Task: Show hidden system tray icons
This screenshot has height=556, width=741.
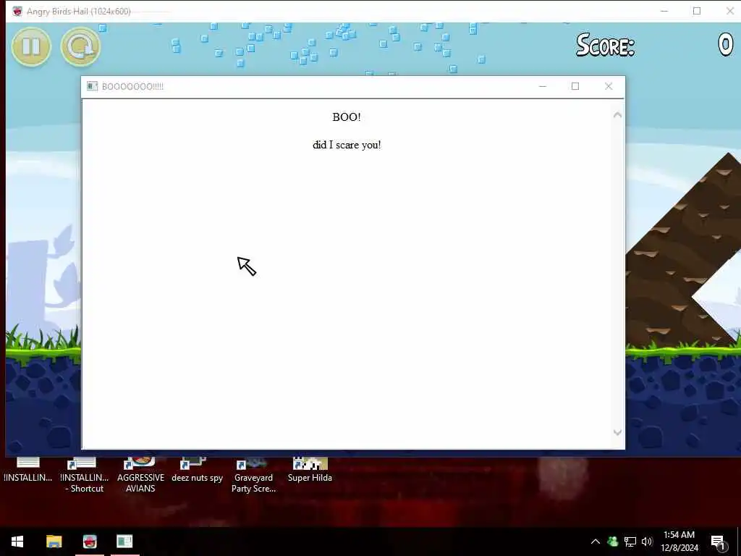Action: [596, 542]
